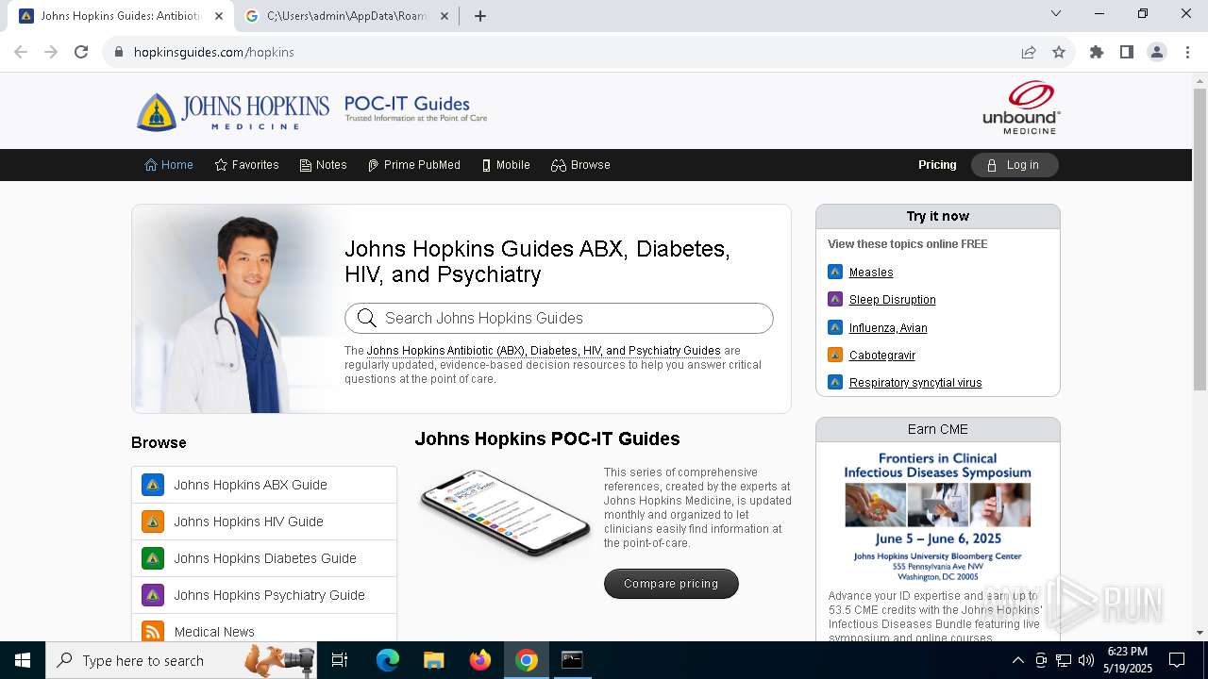Screen dimensions: 1208x679
Task: Click the purple Psychiatry Guide icon
Action: (153, 595)
